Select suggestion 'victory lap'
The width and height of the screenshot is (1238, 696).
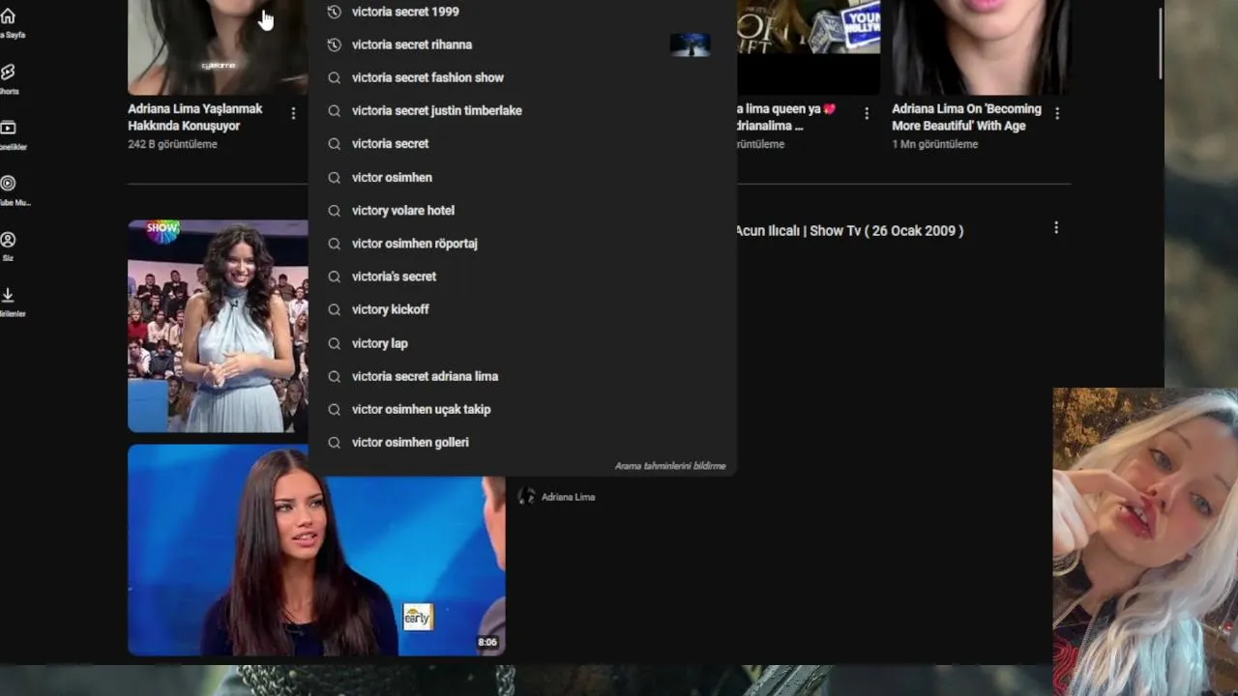(x=522, y=343)
